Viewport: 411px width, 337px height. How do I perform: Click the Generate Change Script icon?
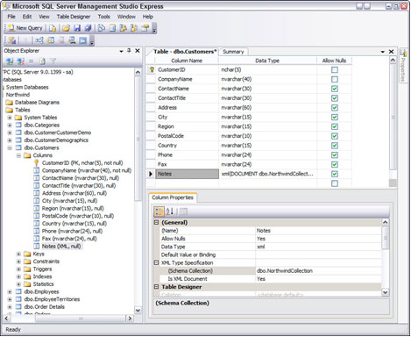click(x=12, y=40)
